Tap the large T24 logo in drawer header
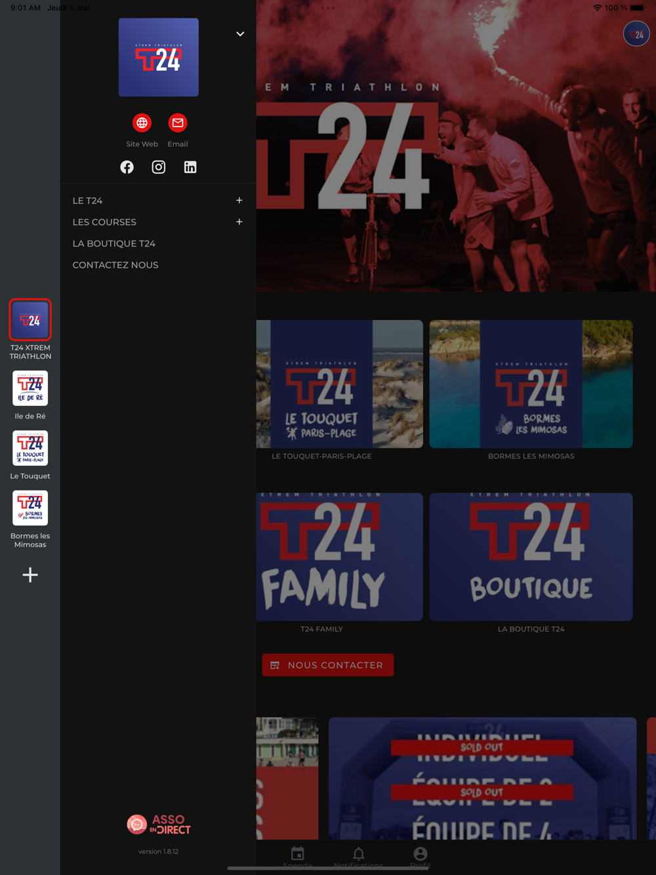656x875 pixels. pos(159,57)
